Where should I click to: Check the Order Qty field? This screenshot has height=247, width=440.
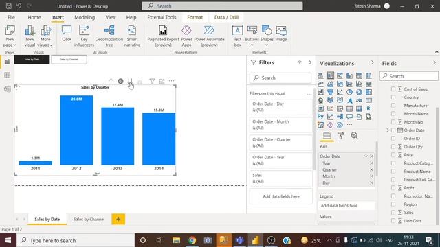[x=393, y=146]
